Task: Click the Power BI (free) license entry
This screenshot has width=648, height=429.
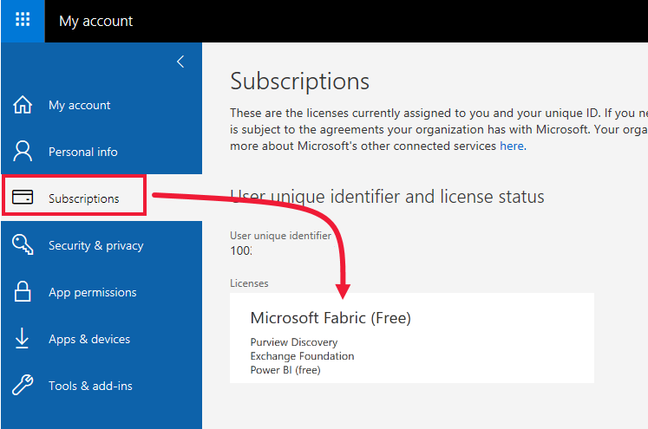Action: click(285, 370)
